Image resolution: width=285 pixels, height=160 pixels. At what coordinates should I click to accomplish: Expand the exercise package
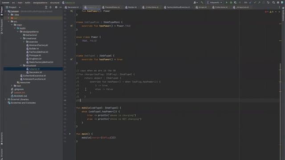point(24,42)
